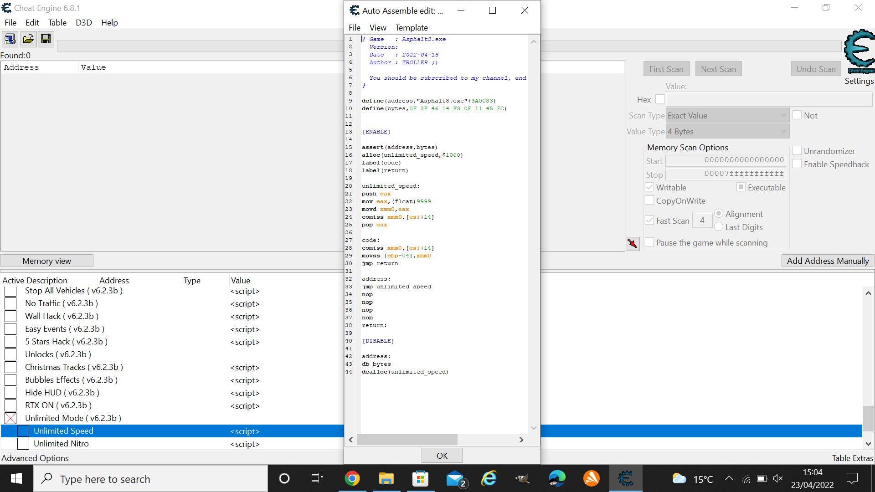Toggle the Writable checkbox in Memory Scan Options
Screen dimensions: 875x492
(x=650, y=187)
